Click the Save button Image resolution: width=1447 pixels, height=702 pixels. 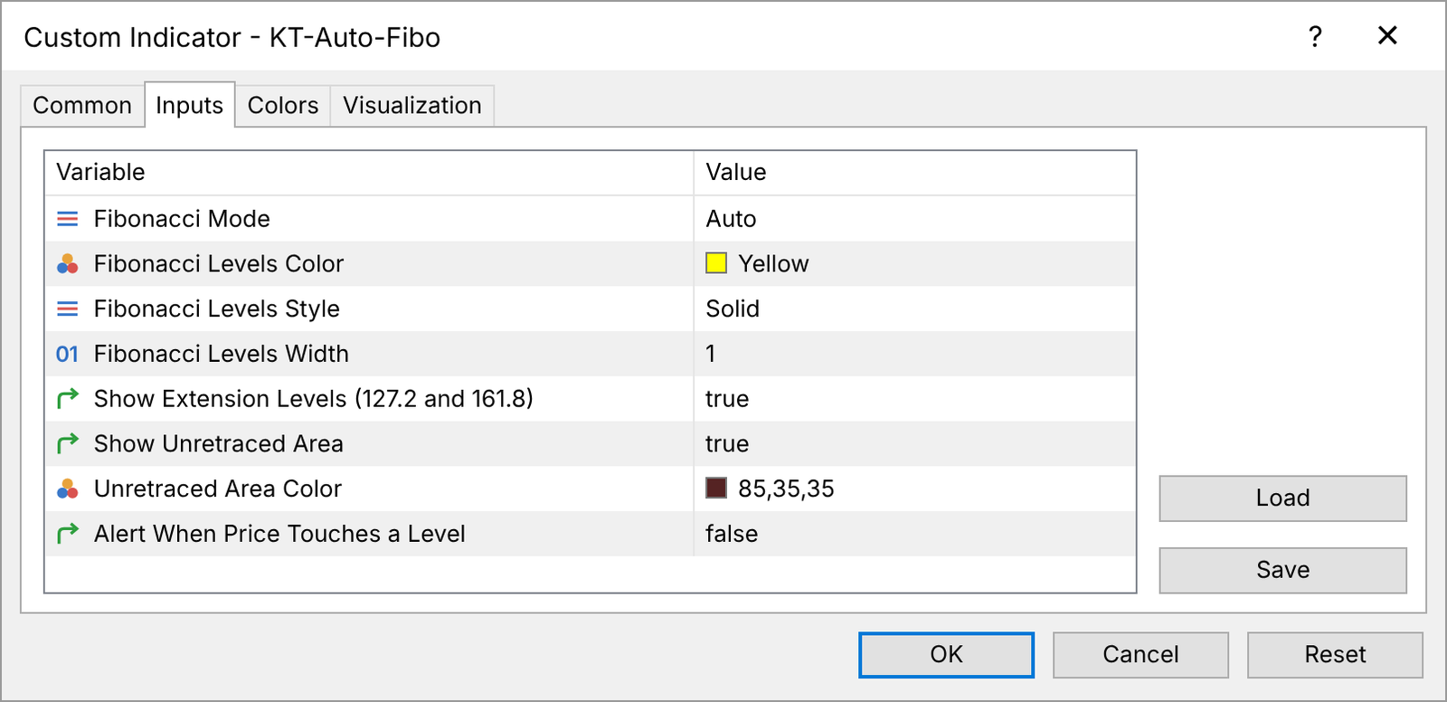(1282, 570)
